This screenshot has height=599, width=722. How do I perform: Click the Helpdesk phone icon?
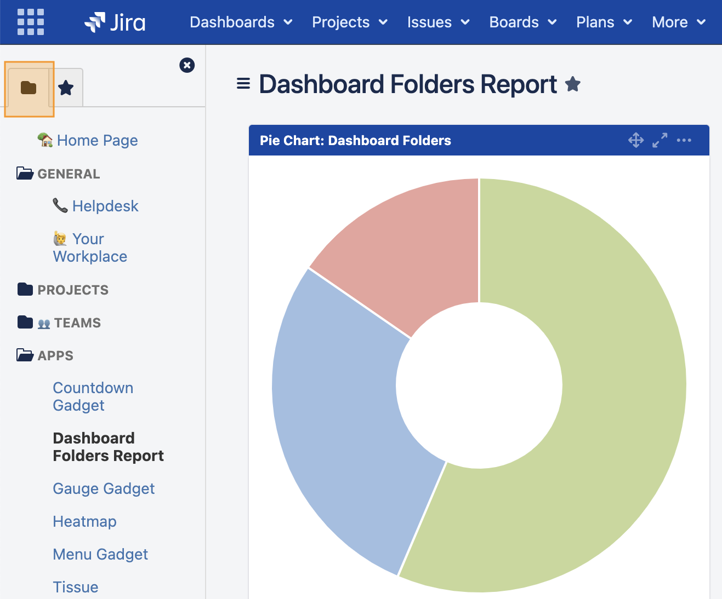61,205
